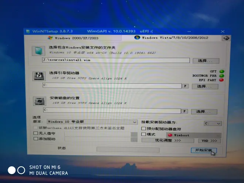Enable the 预分配驱动器盘符 checkbox

(x=143, y=129)
